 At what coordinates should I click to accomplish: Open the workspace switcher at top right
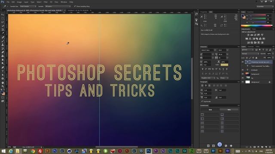[x=265, y=6]
